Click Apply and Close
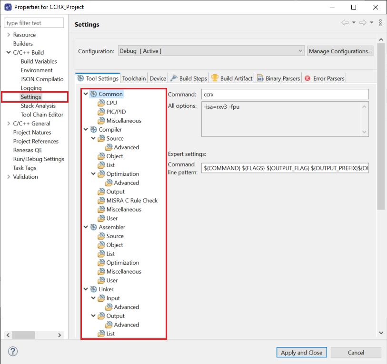 302,353
